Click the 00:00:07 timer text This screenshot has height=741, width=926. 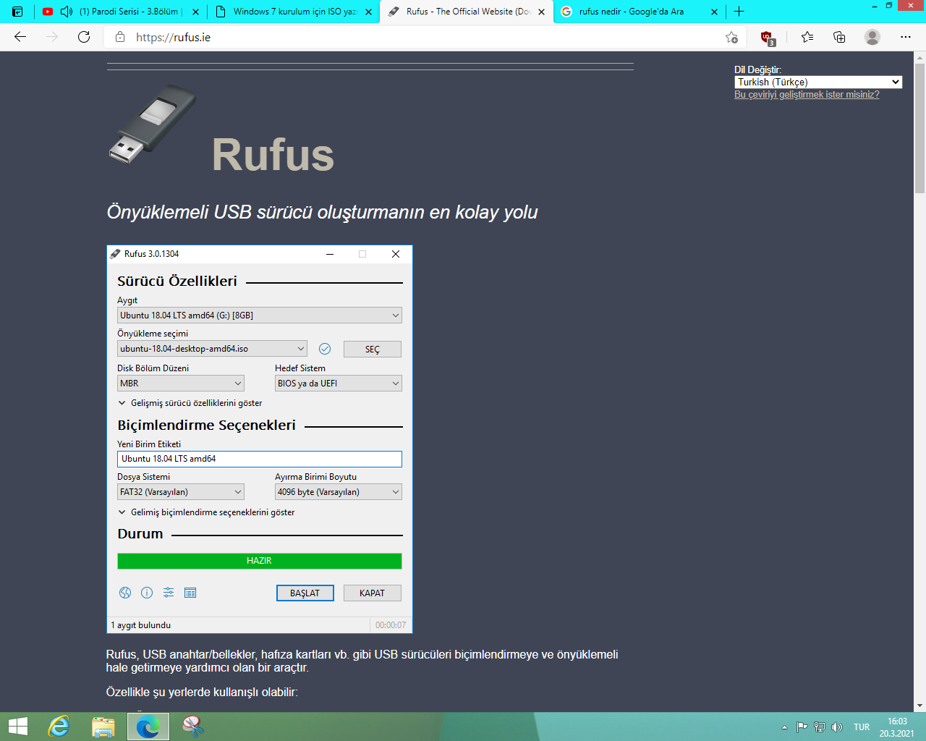coord(391,625)
